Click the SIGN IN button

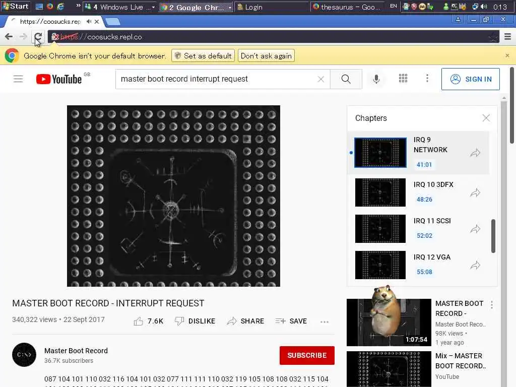coord(471,79)
